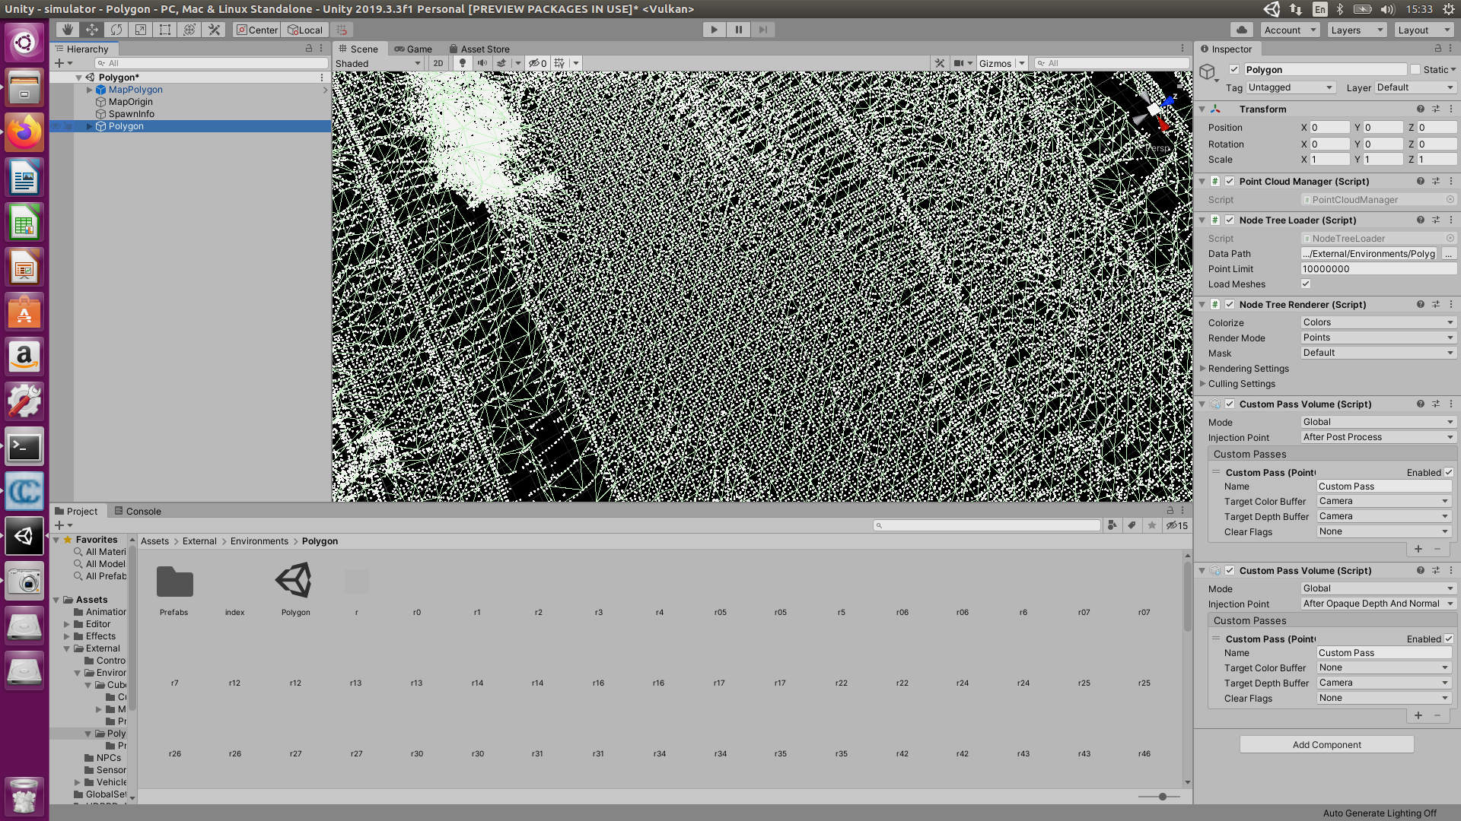Select the r05 asset thumbnail in Project
The image size is (1461, 821).
(719, 582)
